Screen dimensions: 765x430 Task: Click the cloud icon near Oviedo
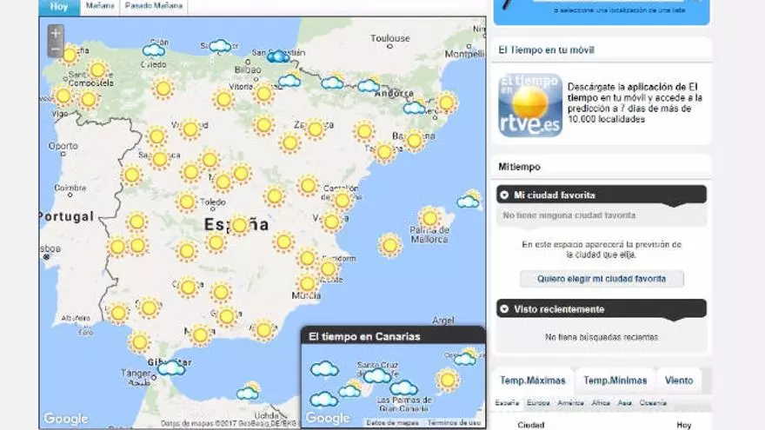[154, 50]
